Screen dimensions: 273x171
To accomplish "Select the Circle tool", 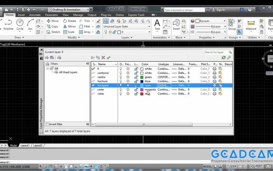I will click(20, 24).
